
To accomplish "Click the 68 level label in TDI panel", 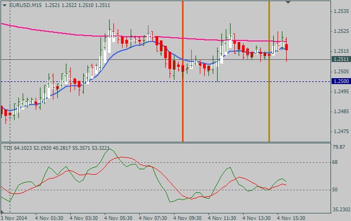I will (335, 162).
